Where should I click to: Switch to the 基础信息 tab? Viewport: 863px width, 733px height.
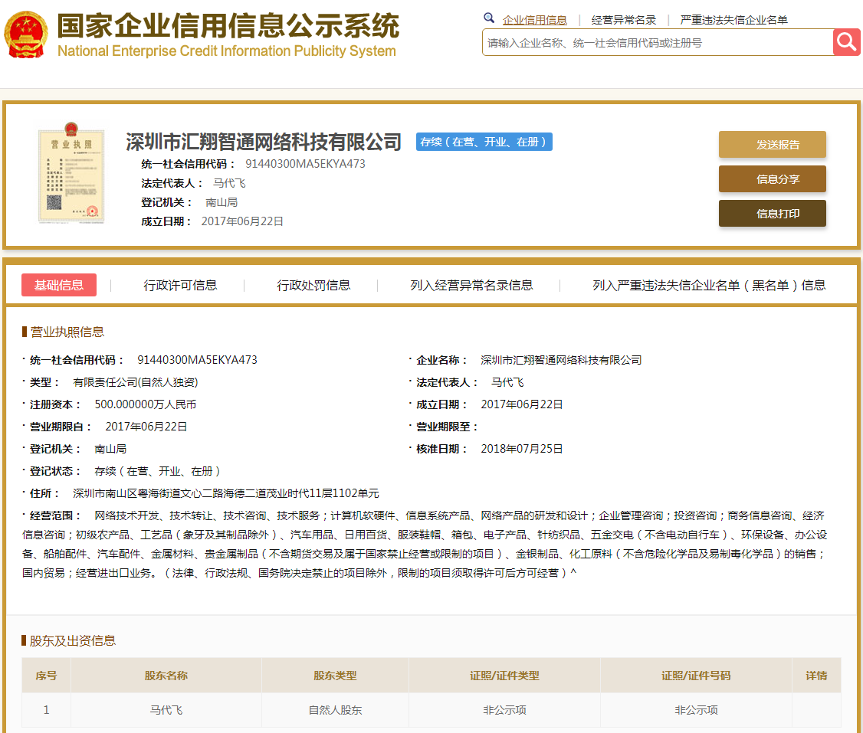59,285
